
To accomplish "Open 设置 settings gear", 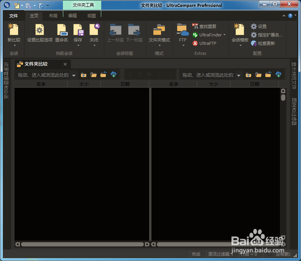I will tap(258, 26).
